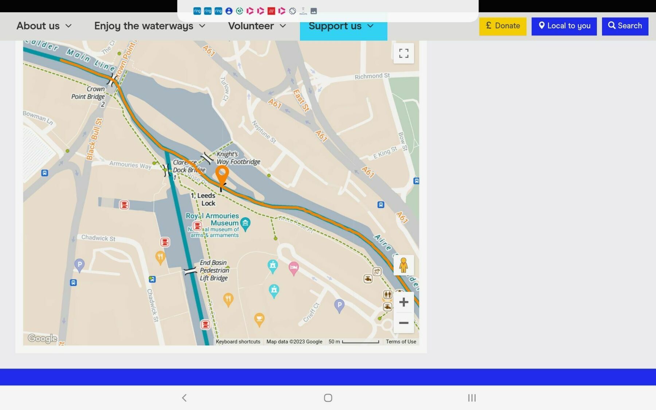The height and width of the screenshot is (410, 656).
Task: Click the Royal Armouries Museum icon
Action: click(245, 222)
